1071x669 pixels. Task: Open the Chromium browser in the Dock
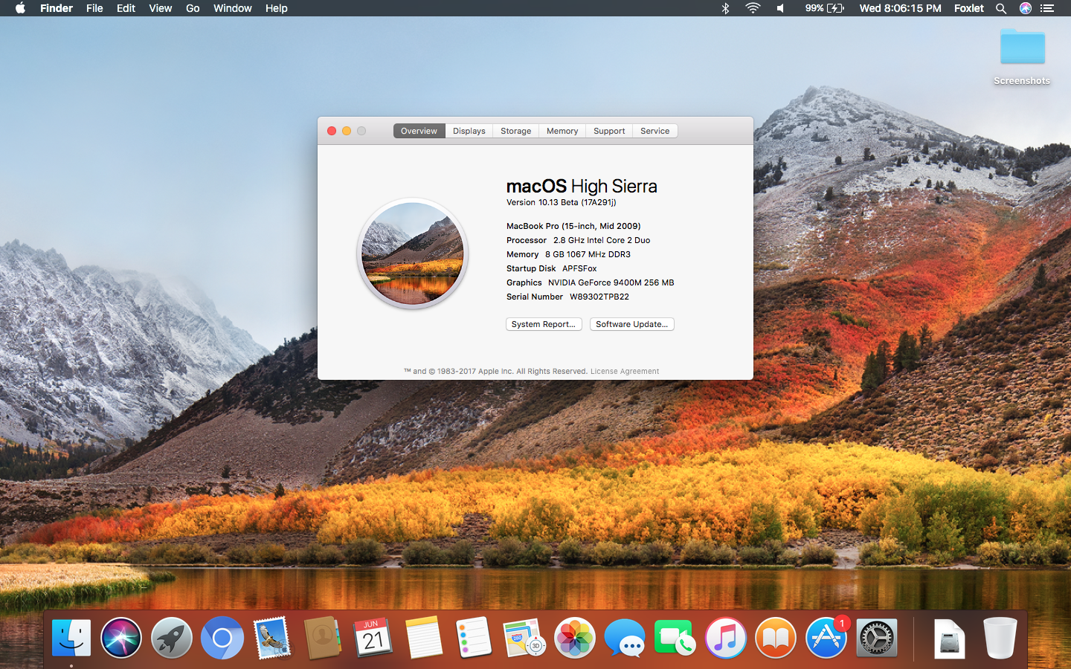coord(222,638)
